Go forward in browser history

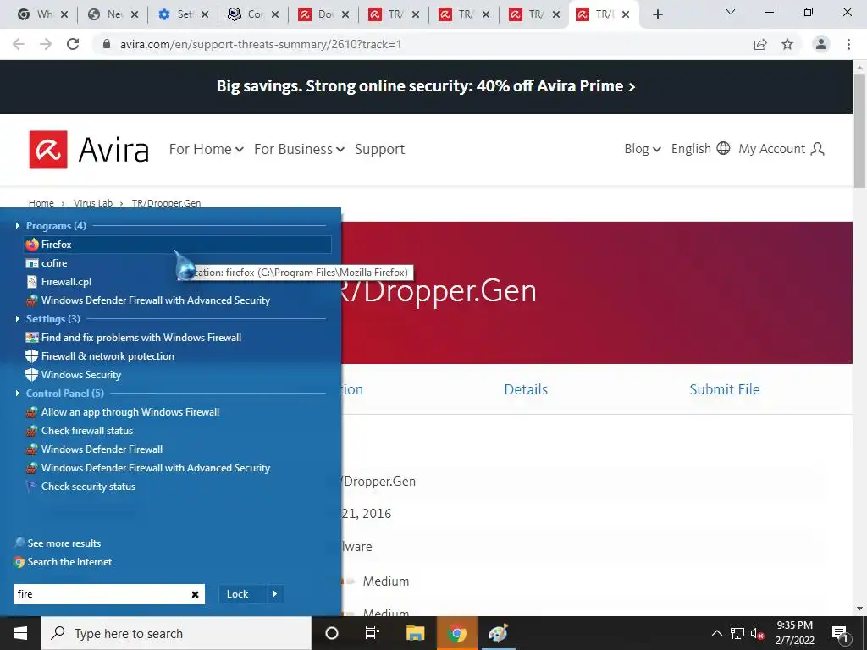46,44
